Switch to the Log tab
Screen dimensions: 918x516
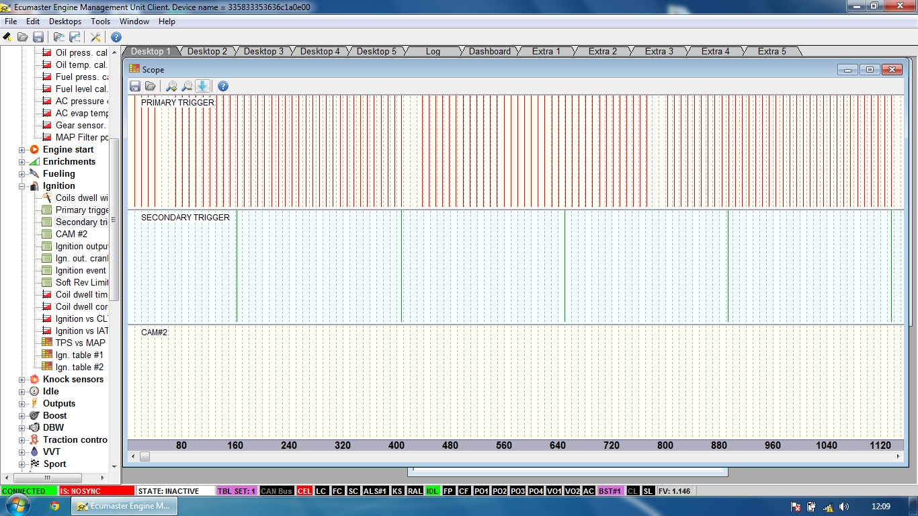click(433, 51)
